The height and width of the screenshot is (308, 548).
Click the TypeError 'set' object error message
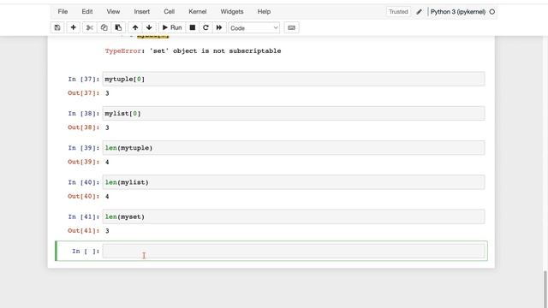tap(193, 51)
